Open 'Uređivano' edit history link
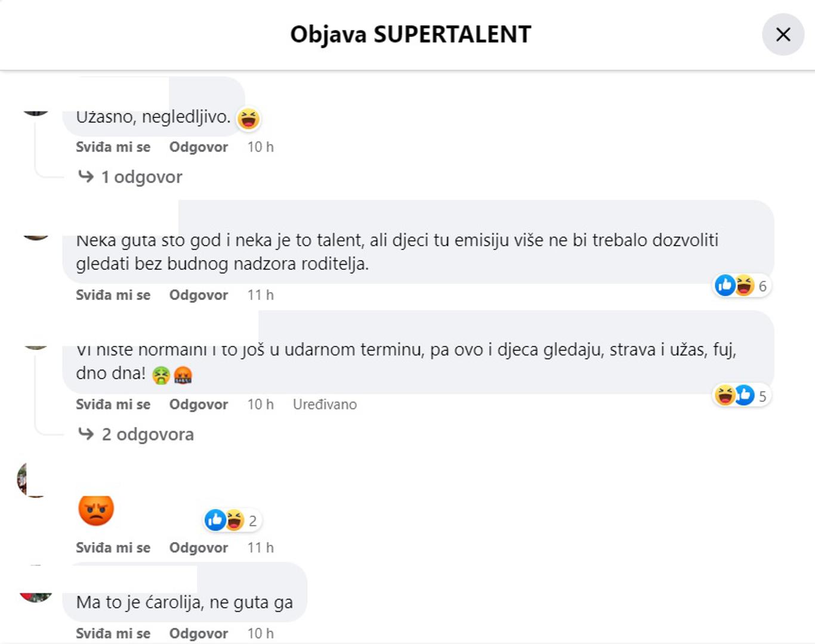The image size is (815, 644). tap(325, 405)
